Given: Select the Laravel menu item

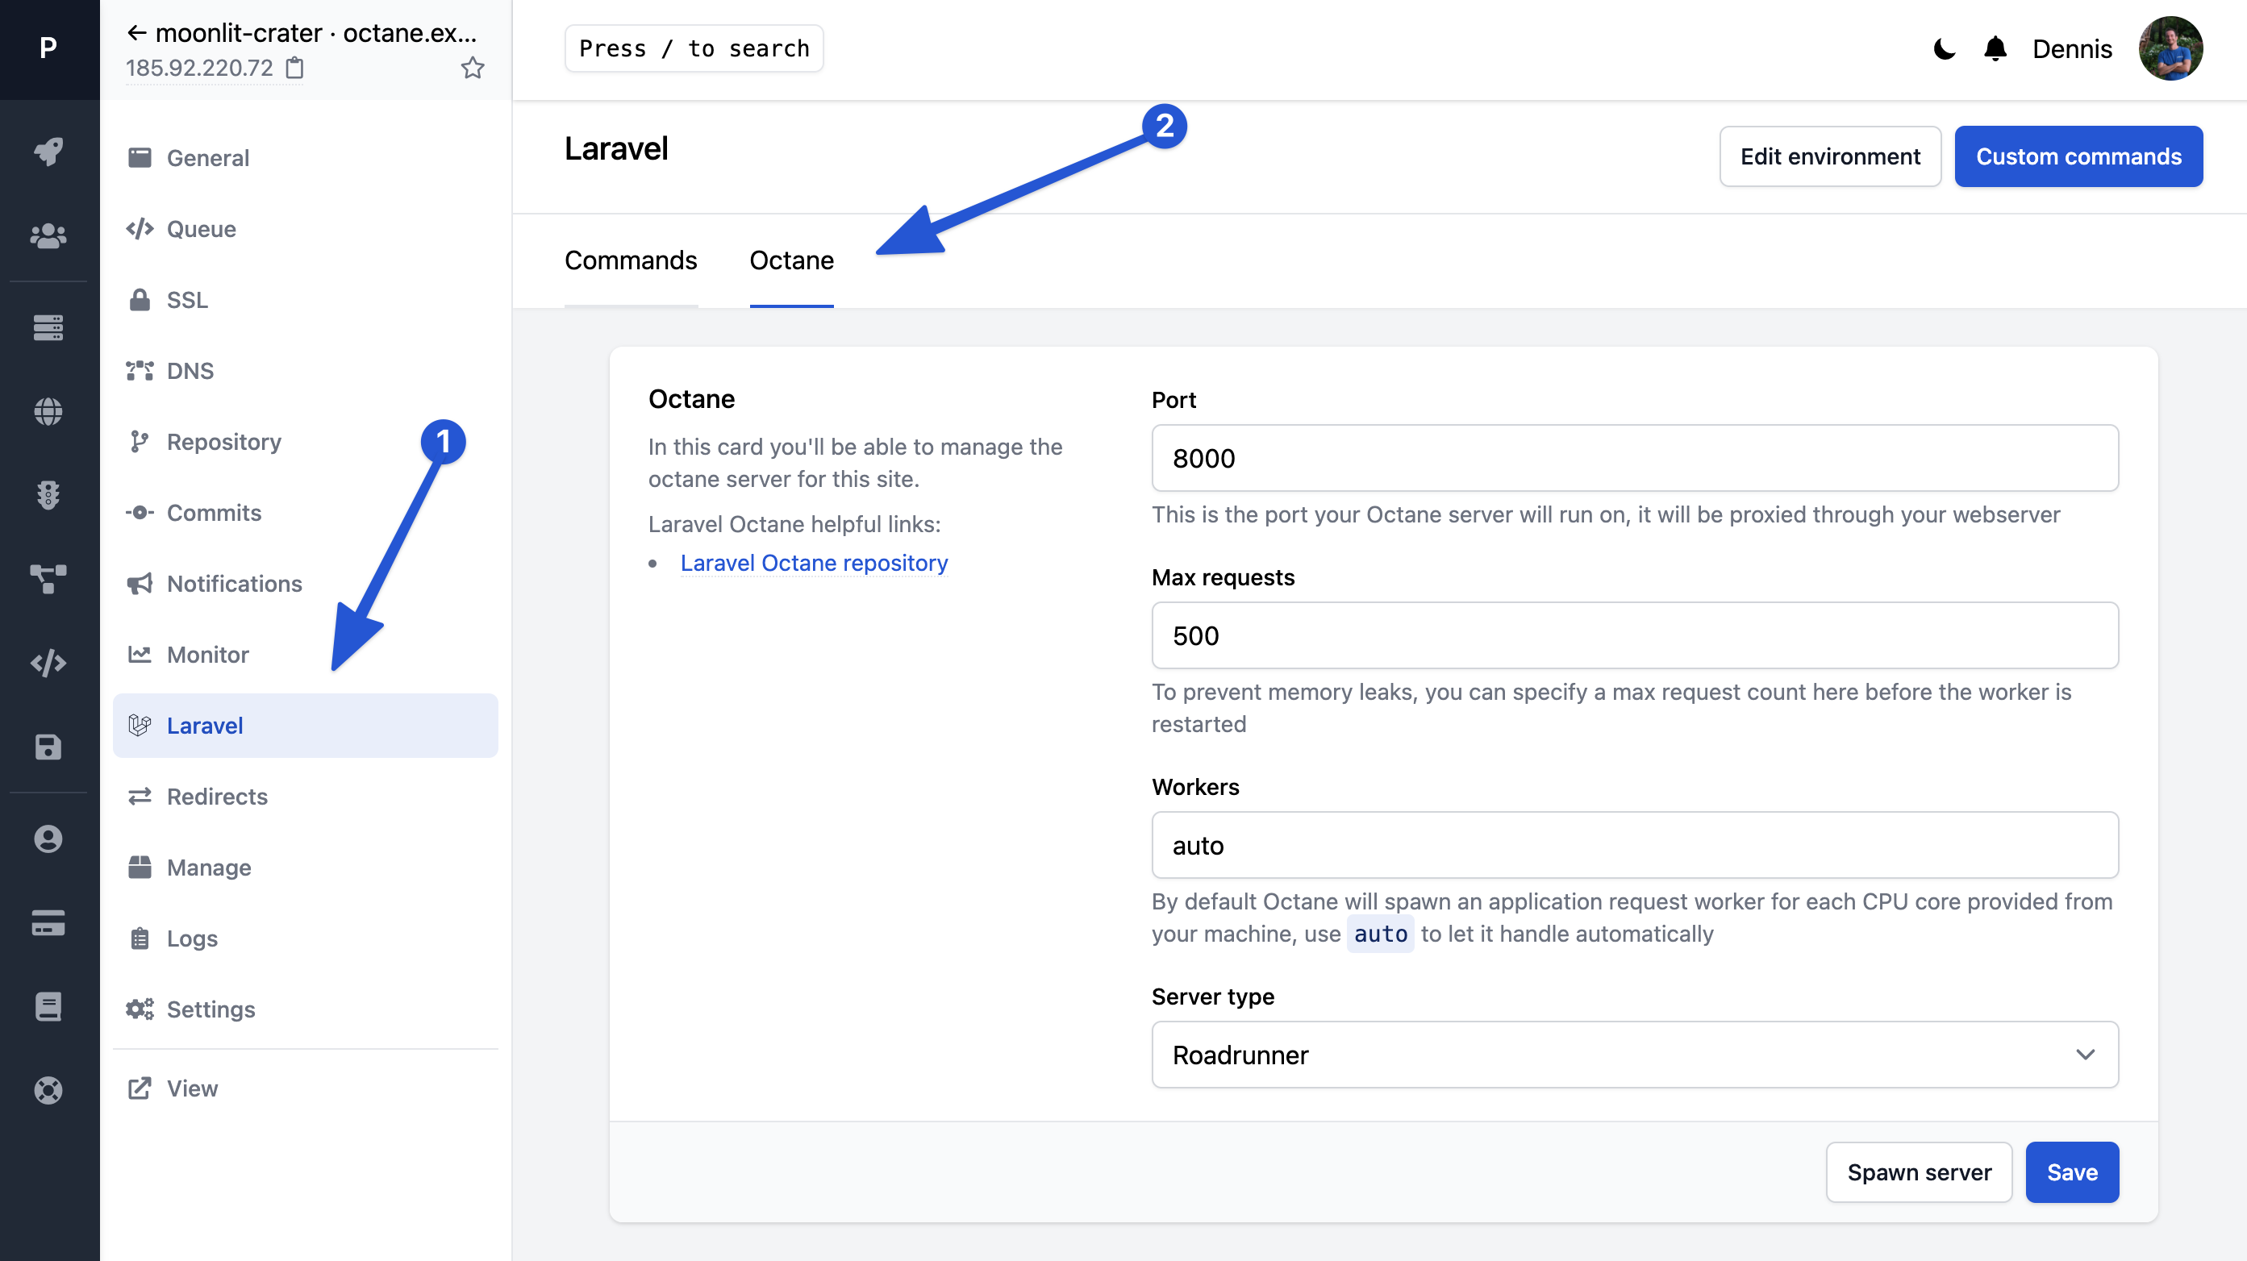Looking at the screenshot, I should [306, 726].
